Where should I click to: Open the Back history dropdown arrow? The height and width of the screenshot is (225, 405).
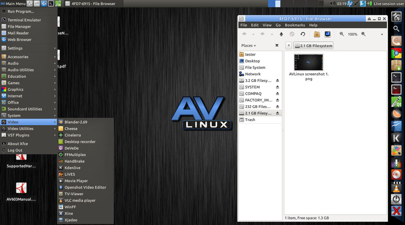(253, 34)
